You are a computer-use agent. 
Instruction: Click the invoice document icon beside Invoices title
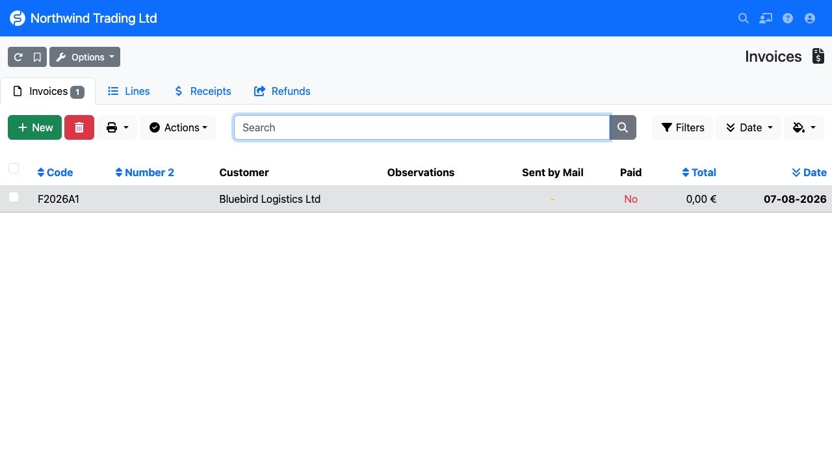(x=818, y=57)
